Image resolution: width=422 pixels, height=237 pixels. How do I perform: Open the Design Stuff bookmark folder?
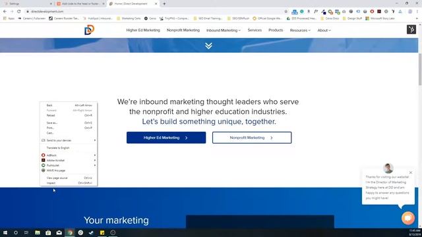pos(352,18)
